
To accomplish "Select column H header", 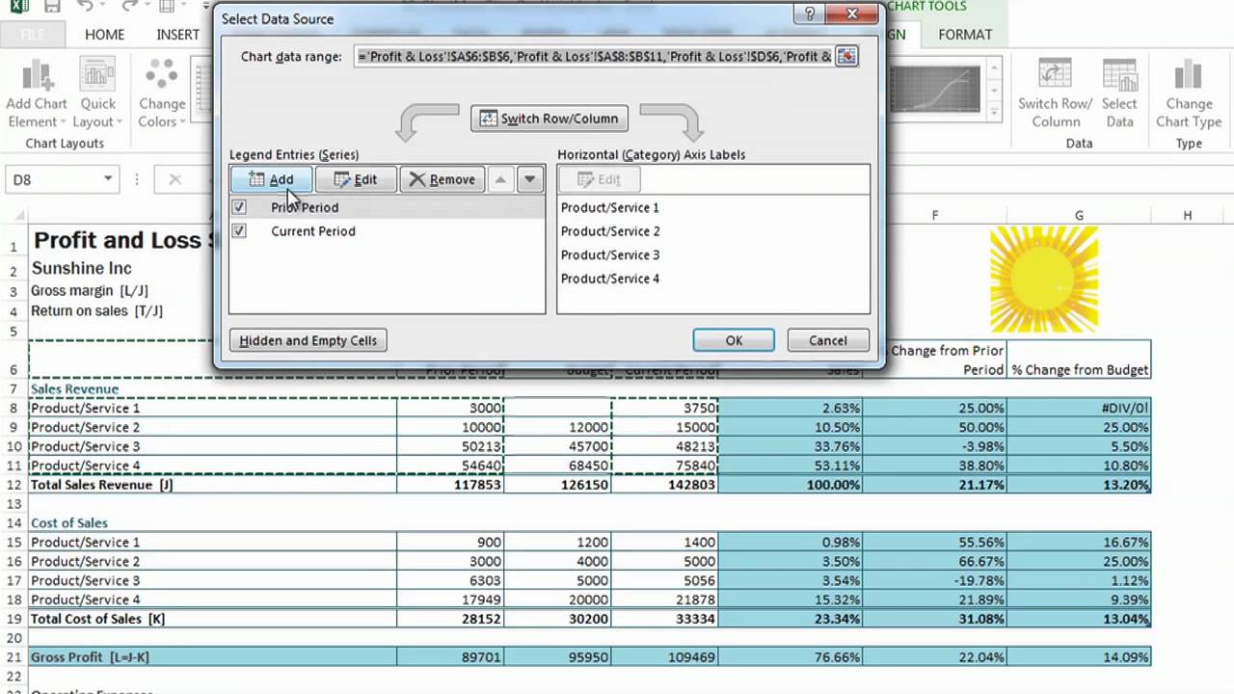I will (1187, 215).
